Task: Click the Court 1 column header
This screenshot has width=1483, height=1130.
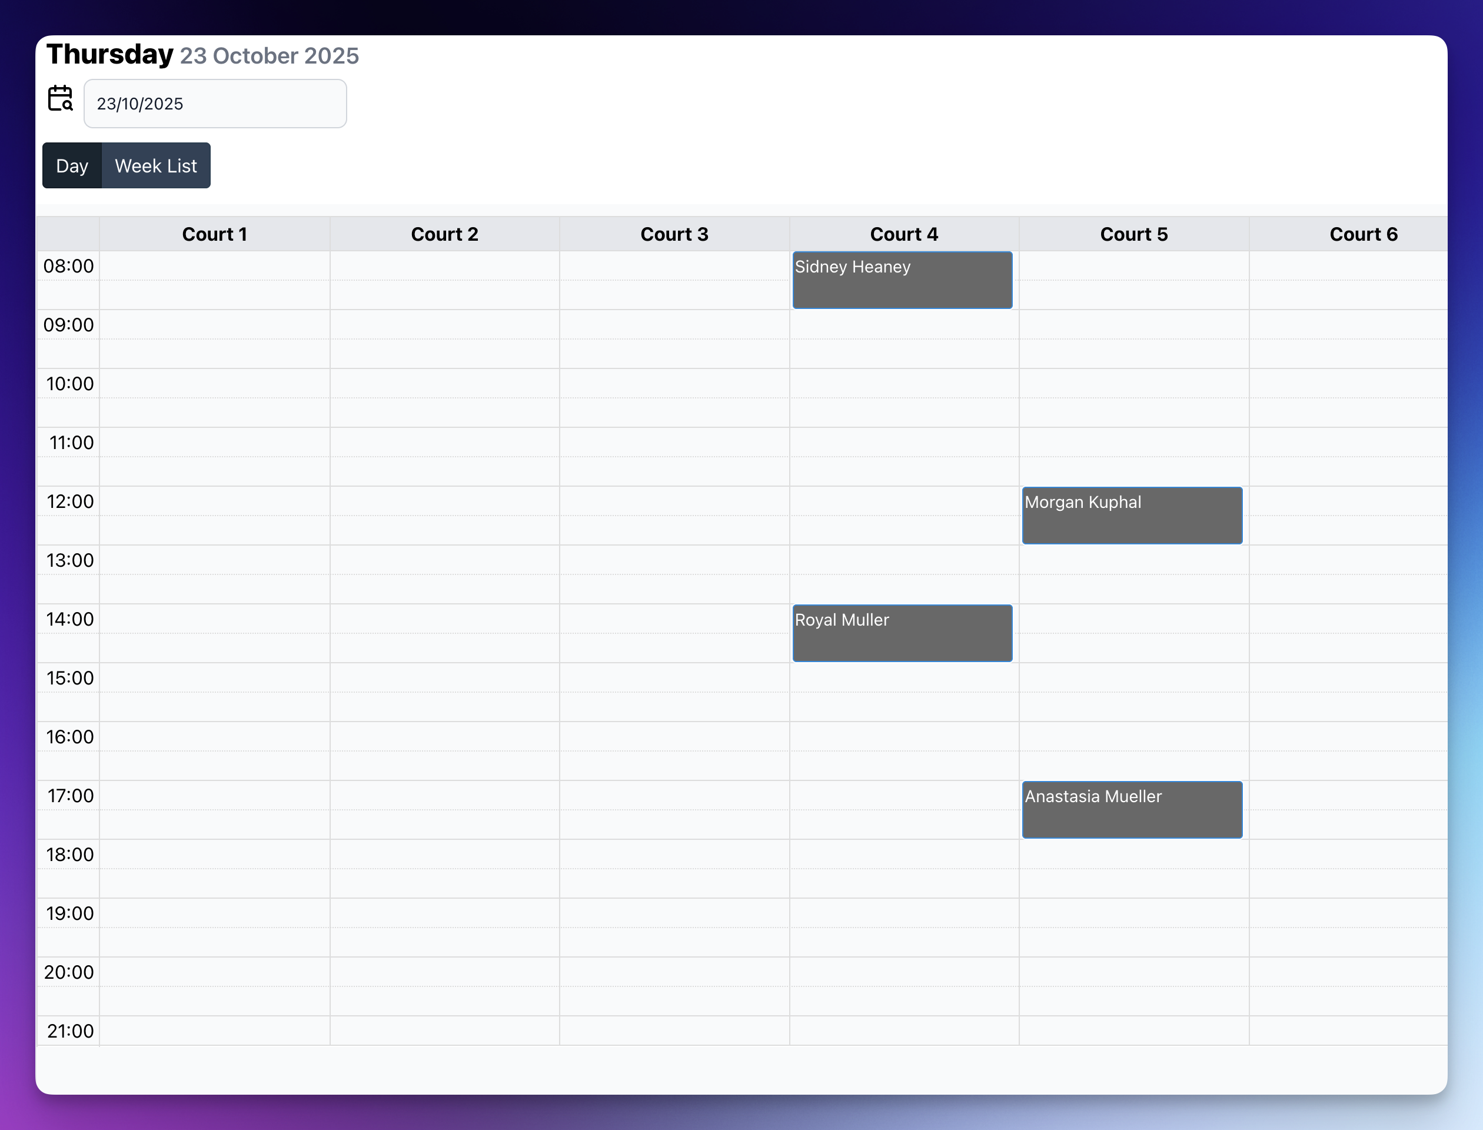Action: pyautogui.click(x=215, y=234)
